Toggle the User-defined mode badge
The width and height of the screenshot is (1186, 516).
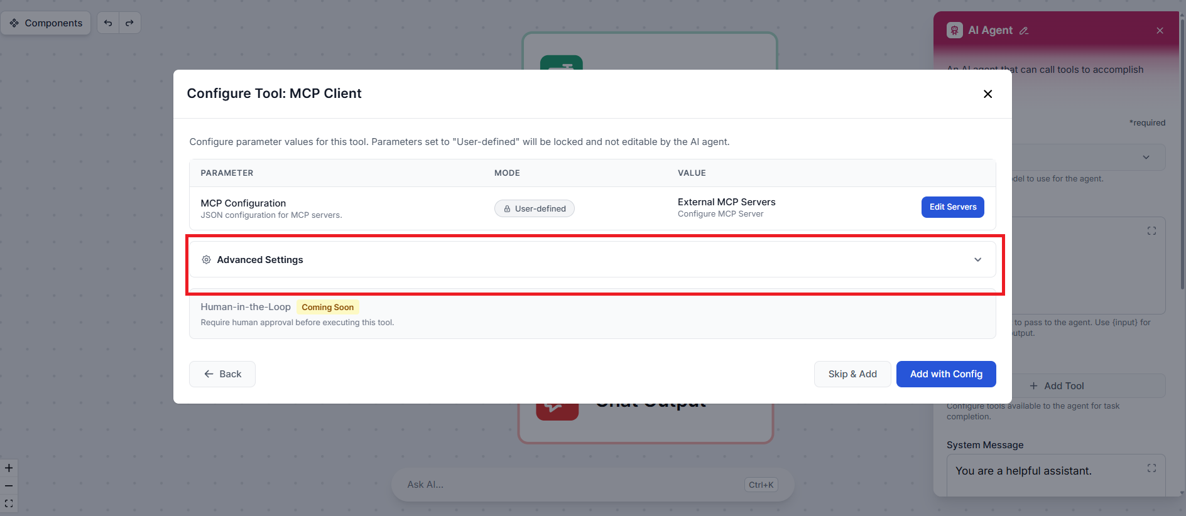535,208
